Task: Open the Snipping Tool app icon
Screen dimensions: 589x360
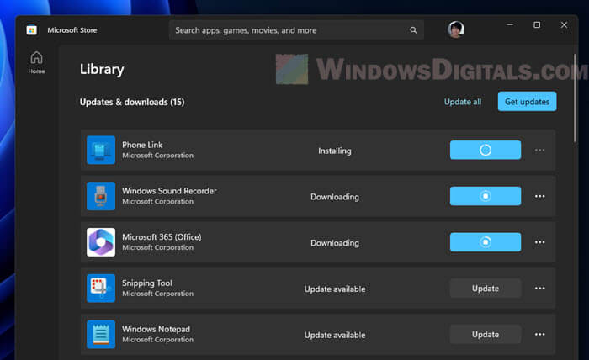Action: tap(101, 289)
